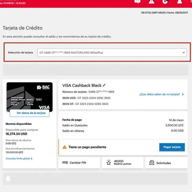Click the black BAC credit card image
The width and height of the screenshot is (192, 192).
coord(30,97)
